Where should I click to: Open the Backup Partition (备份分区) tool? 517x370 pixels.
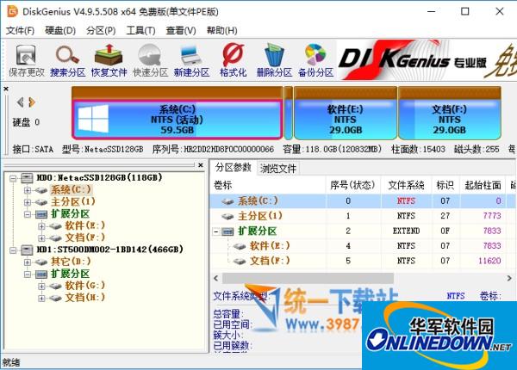pos(315,61)
